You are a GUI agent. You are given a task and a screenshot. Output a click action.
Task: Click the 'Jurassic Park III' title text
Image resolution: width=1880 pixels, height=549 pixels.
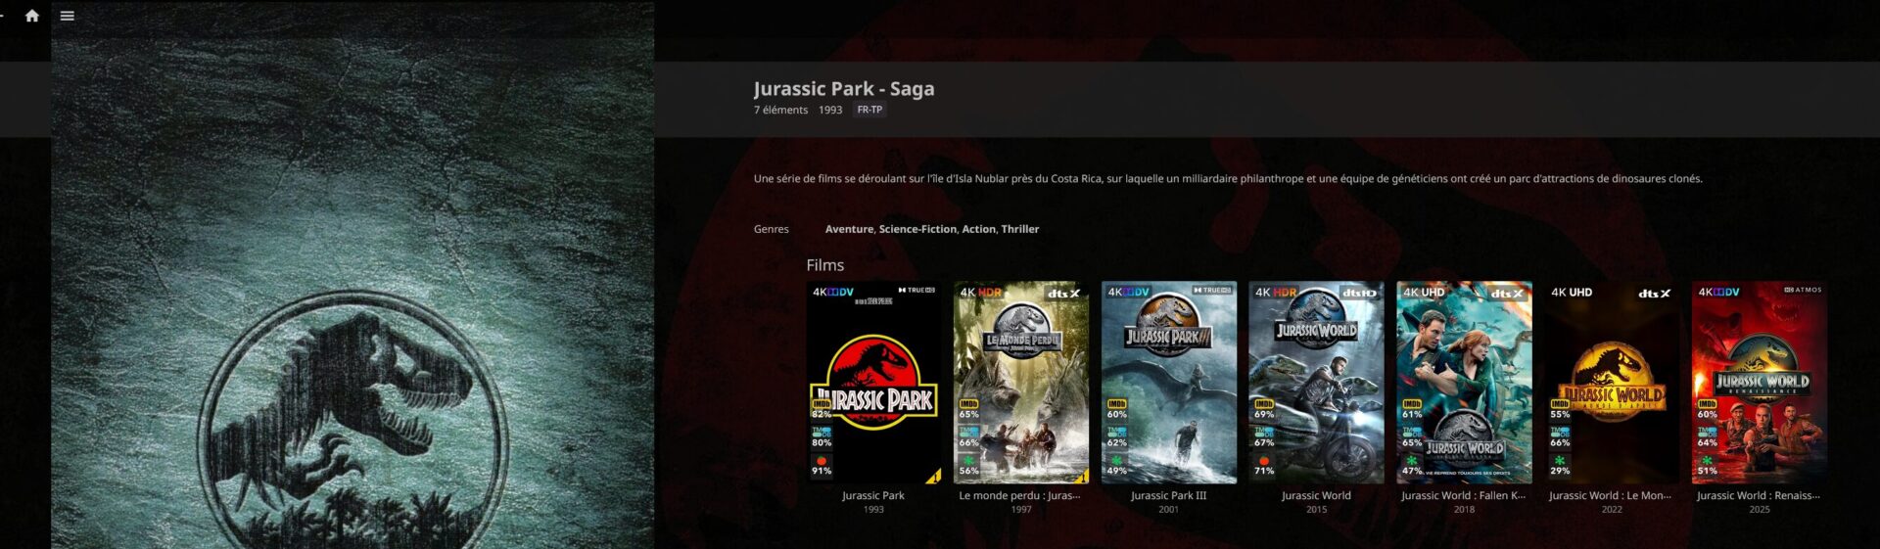1169,495
